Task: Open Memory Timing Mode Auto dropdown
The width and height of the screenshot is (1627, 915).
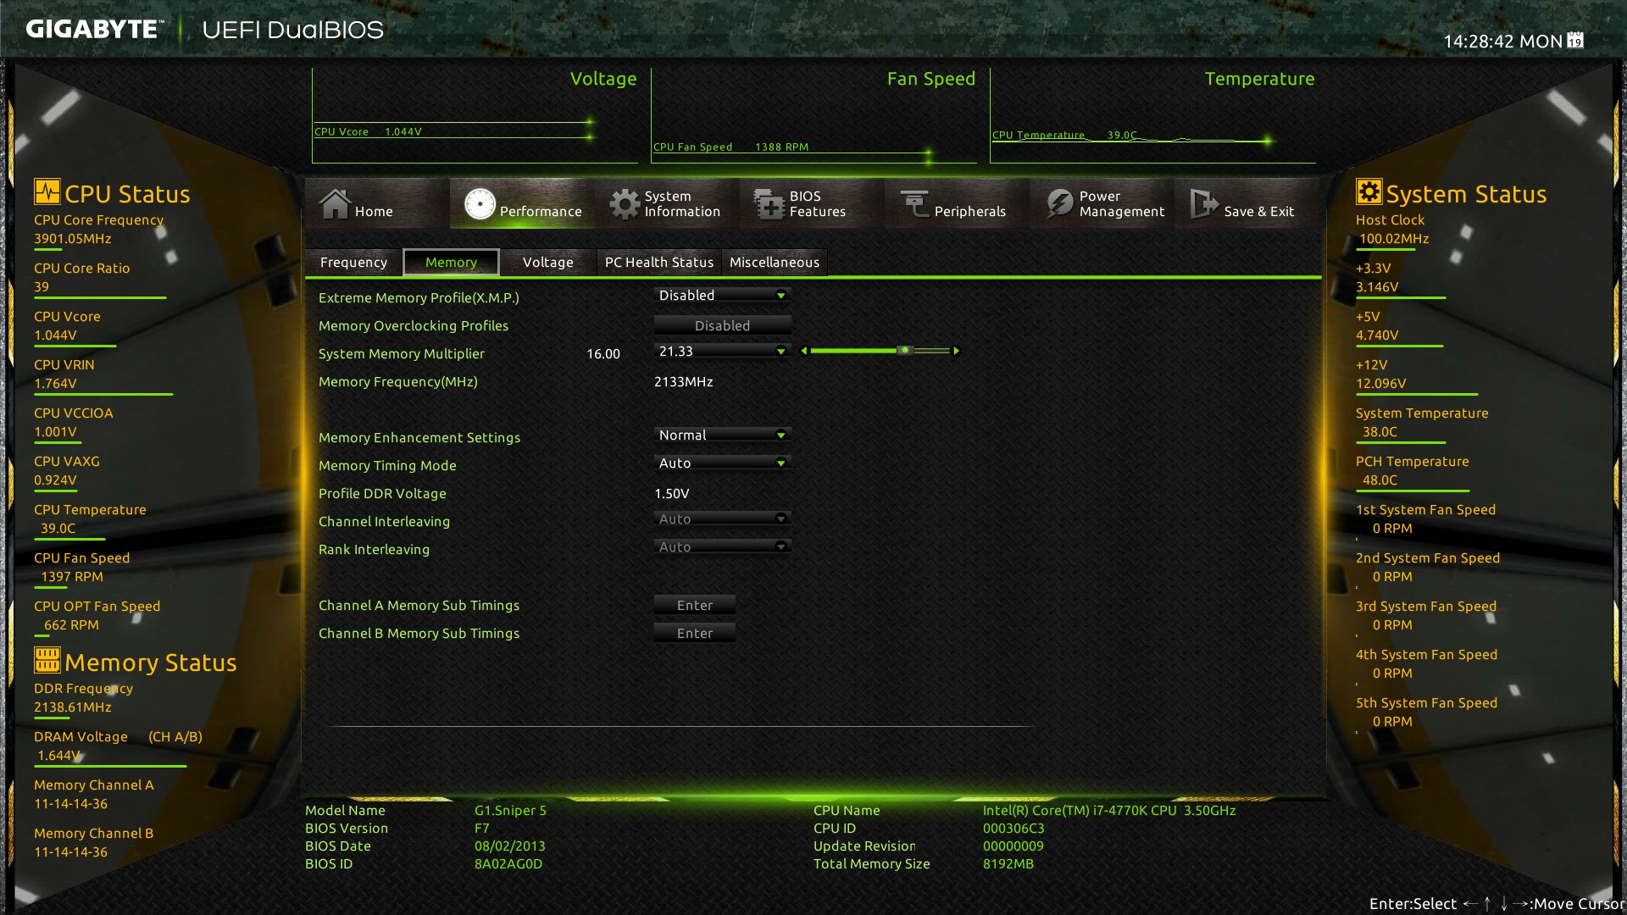Action: 722,463
